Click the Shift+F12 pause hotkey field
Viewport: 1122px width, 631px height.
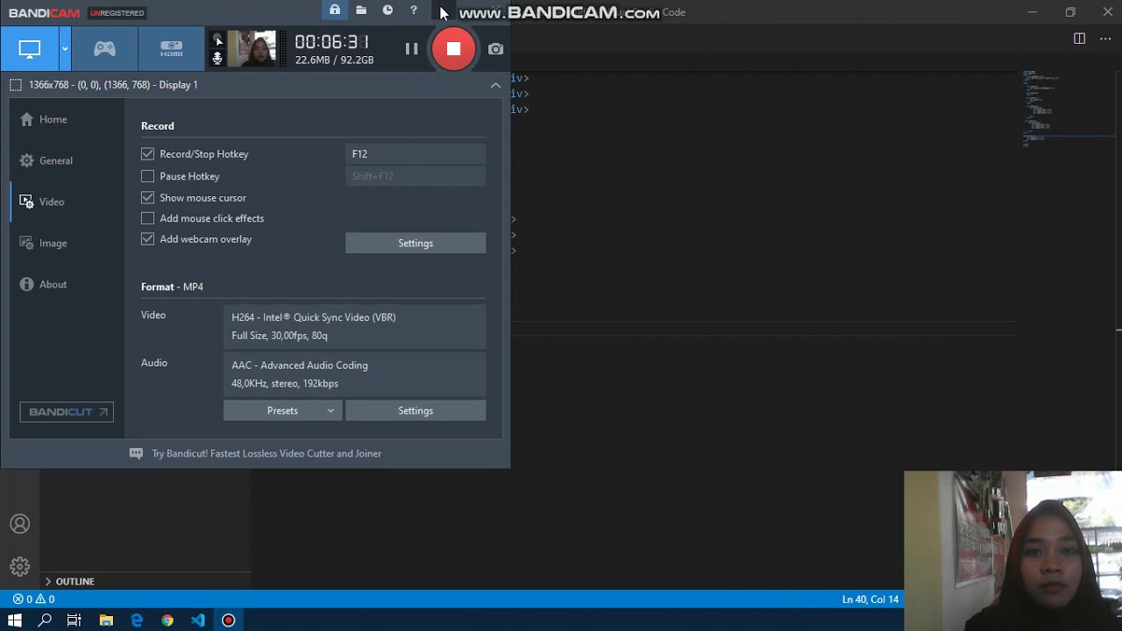click(415, 176)
